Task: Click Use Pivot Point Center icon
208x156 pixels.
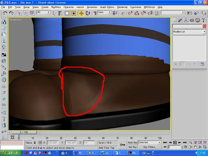Action: click(x=115, y=13)
